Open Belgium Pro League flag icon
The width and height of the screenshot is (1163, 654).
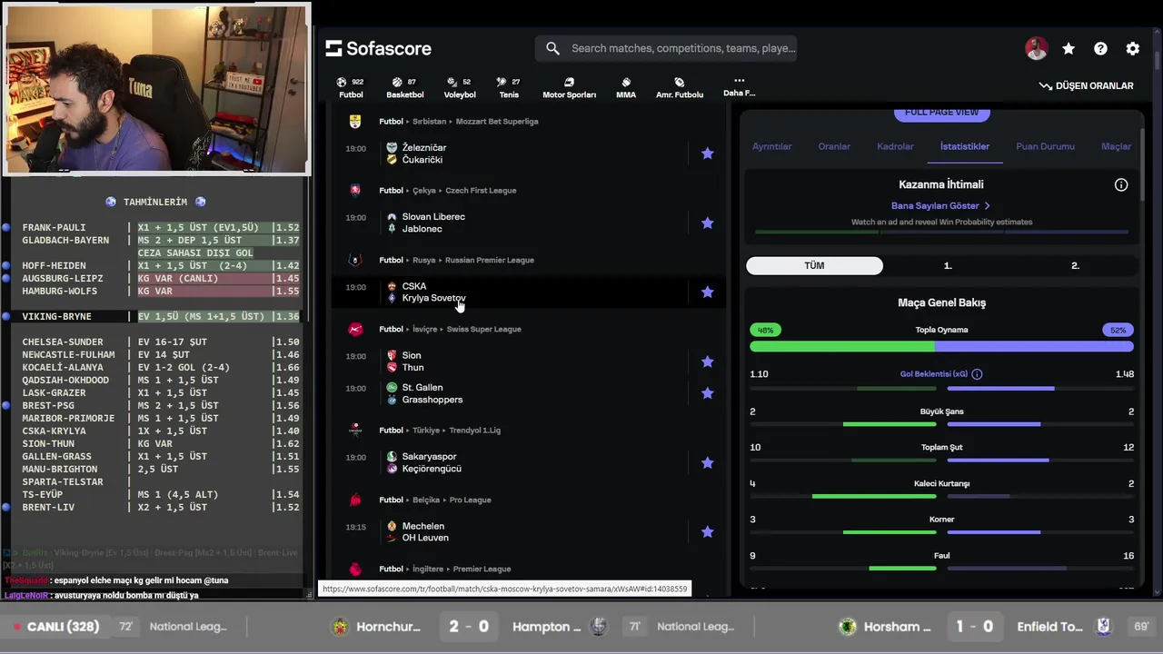pyautogui.click(x=355, y=500)
